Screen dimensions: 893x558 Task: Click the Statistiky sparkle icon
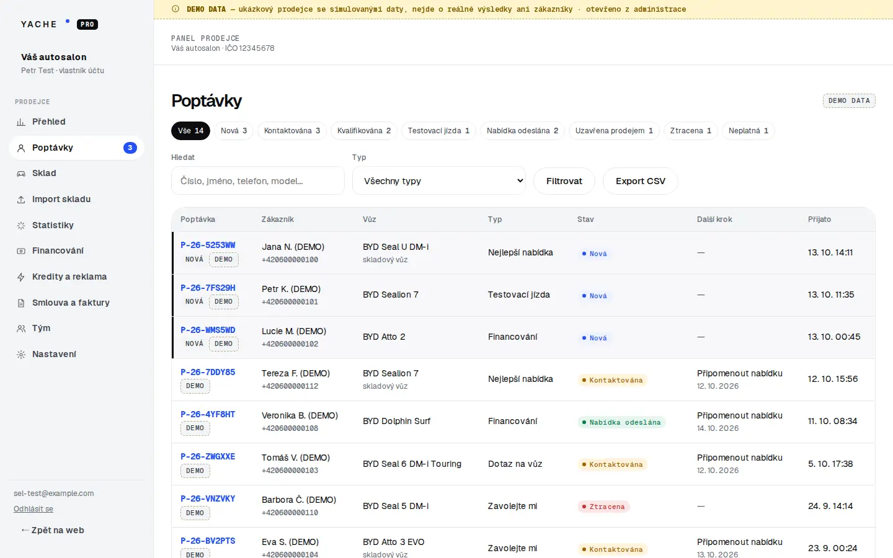(21, 226)
